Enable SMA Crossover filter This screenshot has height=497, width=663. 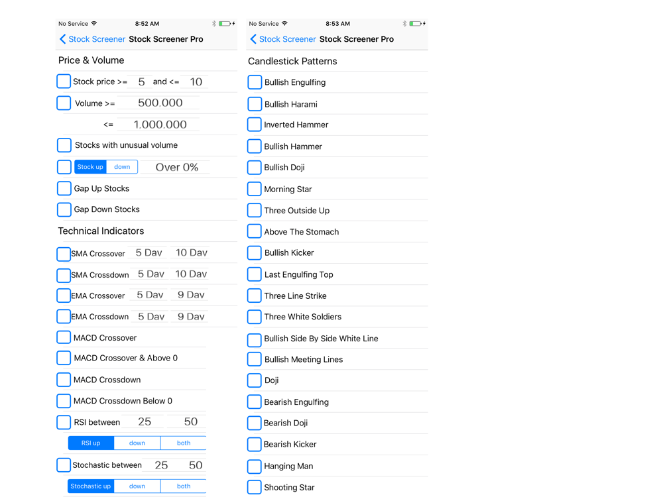point(64,254)
